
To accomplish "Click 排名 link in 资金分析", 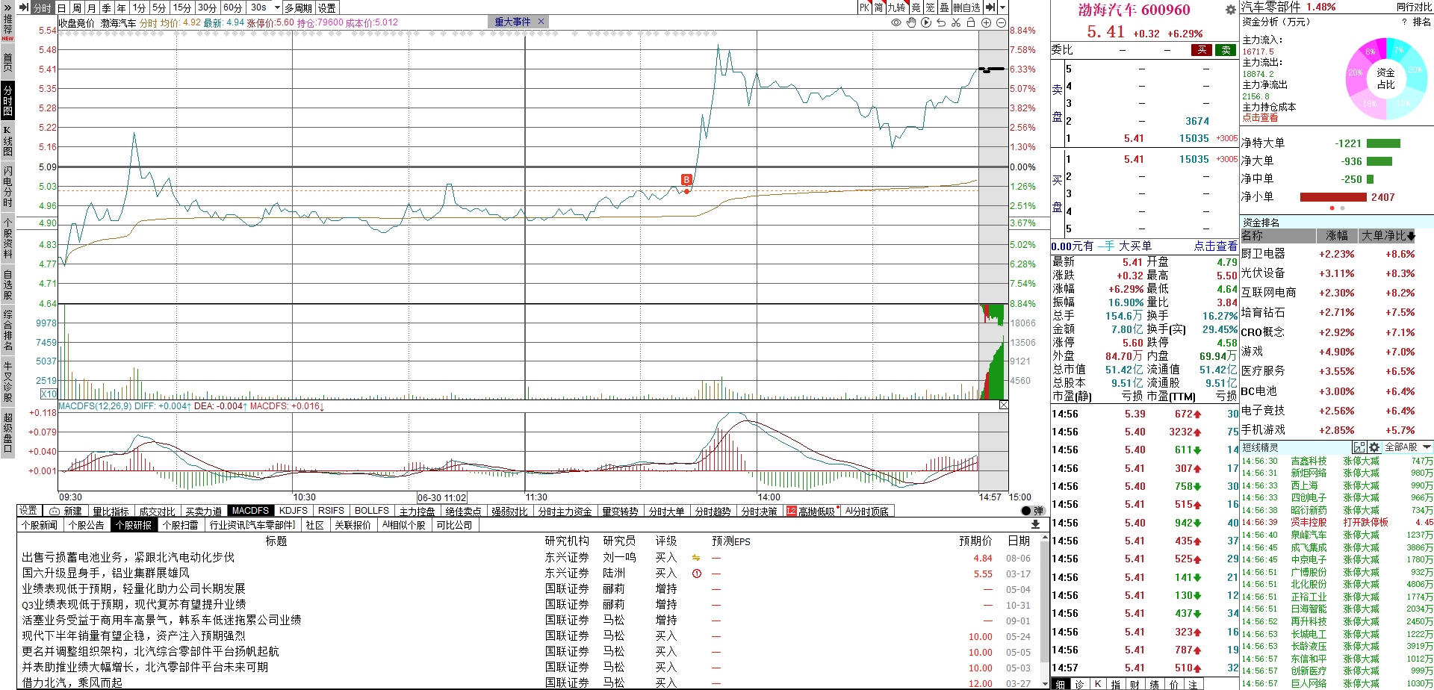I will (1422, 22).
